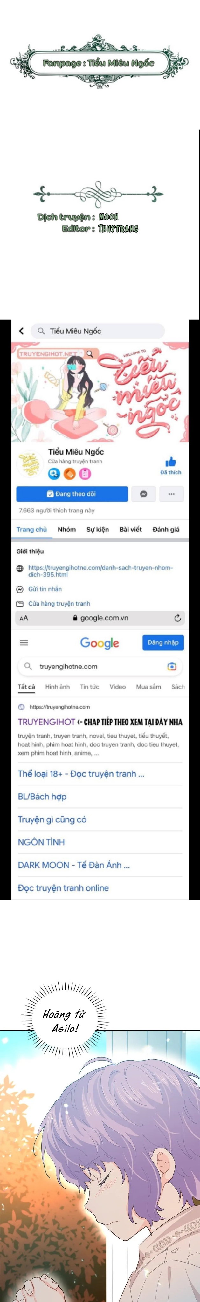Open the Messenger icon button

pyautogui.click(x=143, y=494)
